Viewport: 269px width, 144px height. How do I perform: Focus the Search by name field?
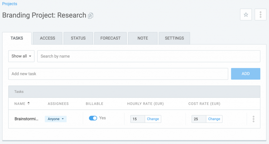click(x=149, y=56)
